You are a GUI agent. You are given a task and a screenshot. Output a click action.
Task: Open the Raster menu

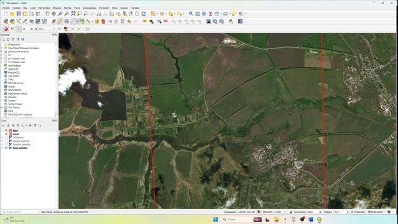coord(77,8)
